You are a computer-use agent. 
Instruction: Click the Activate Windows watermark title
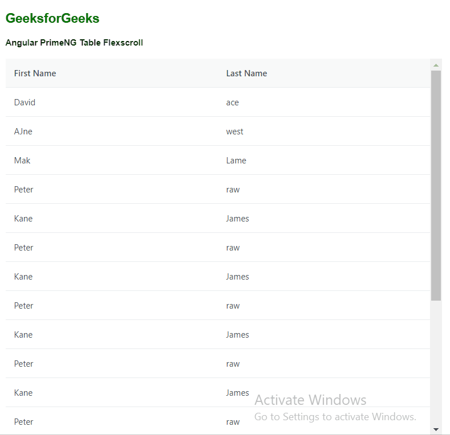[x=310, y=400]
